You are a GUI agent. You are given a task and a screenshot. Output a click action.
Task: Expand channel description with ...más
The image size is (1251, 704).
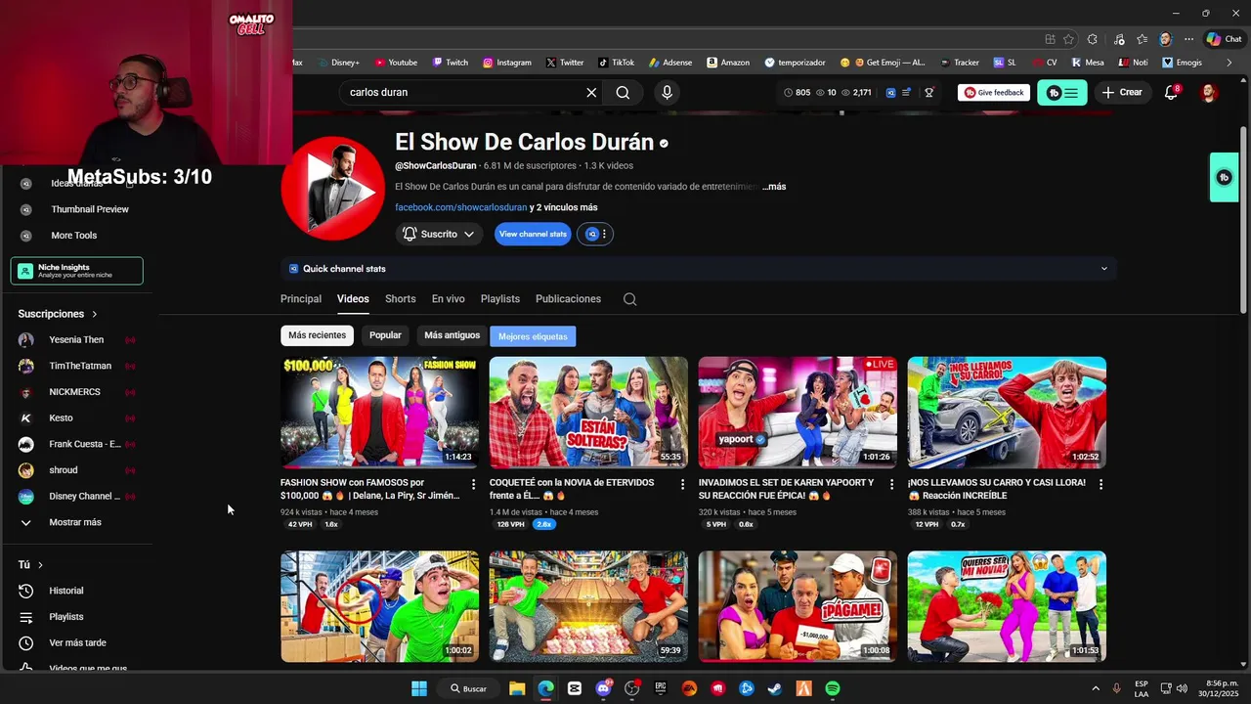(774, 187)
